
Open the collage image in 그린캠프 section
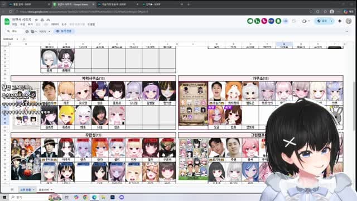pyautogui.click(x=193, y=159)
